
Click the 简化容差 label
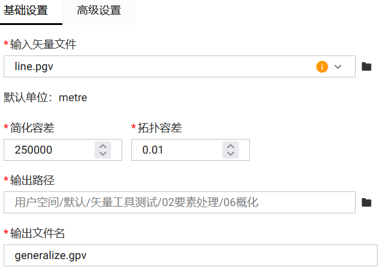pos(32,128)
